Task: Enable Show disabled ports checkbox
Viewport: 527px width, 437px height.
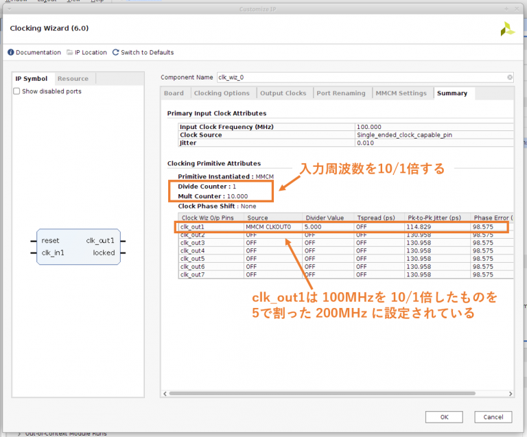Action: 17,91
